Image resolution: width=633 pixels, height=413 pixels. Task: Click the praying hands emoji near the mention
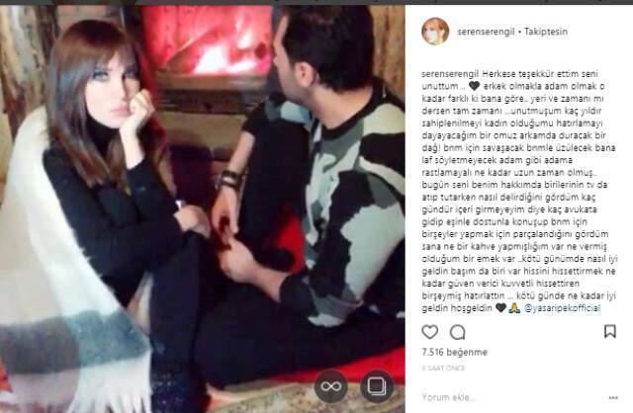514,308
